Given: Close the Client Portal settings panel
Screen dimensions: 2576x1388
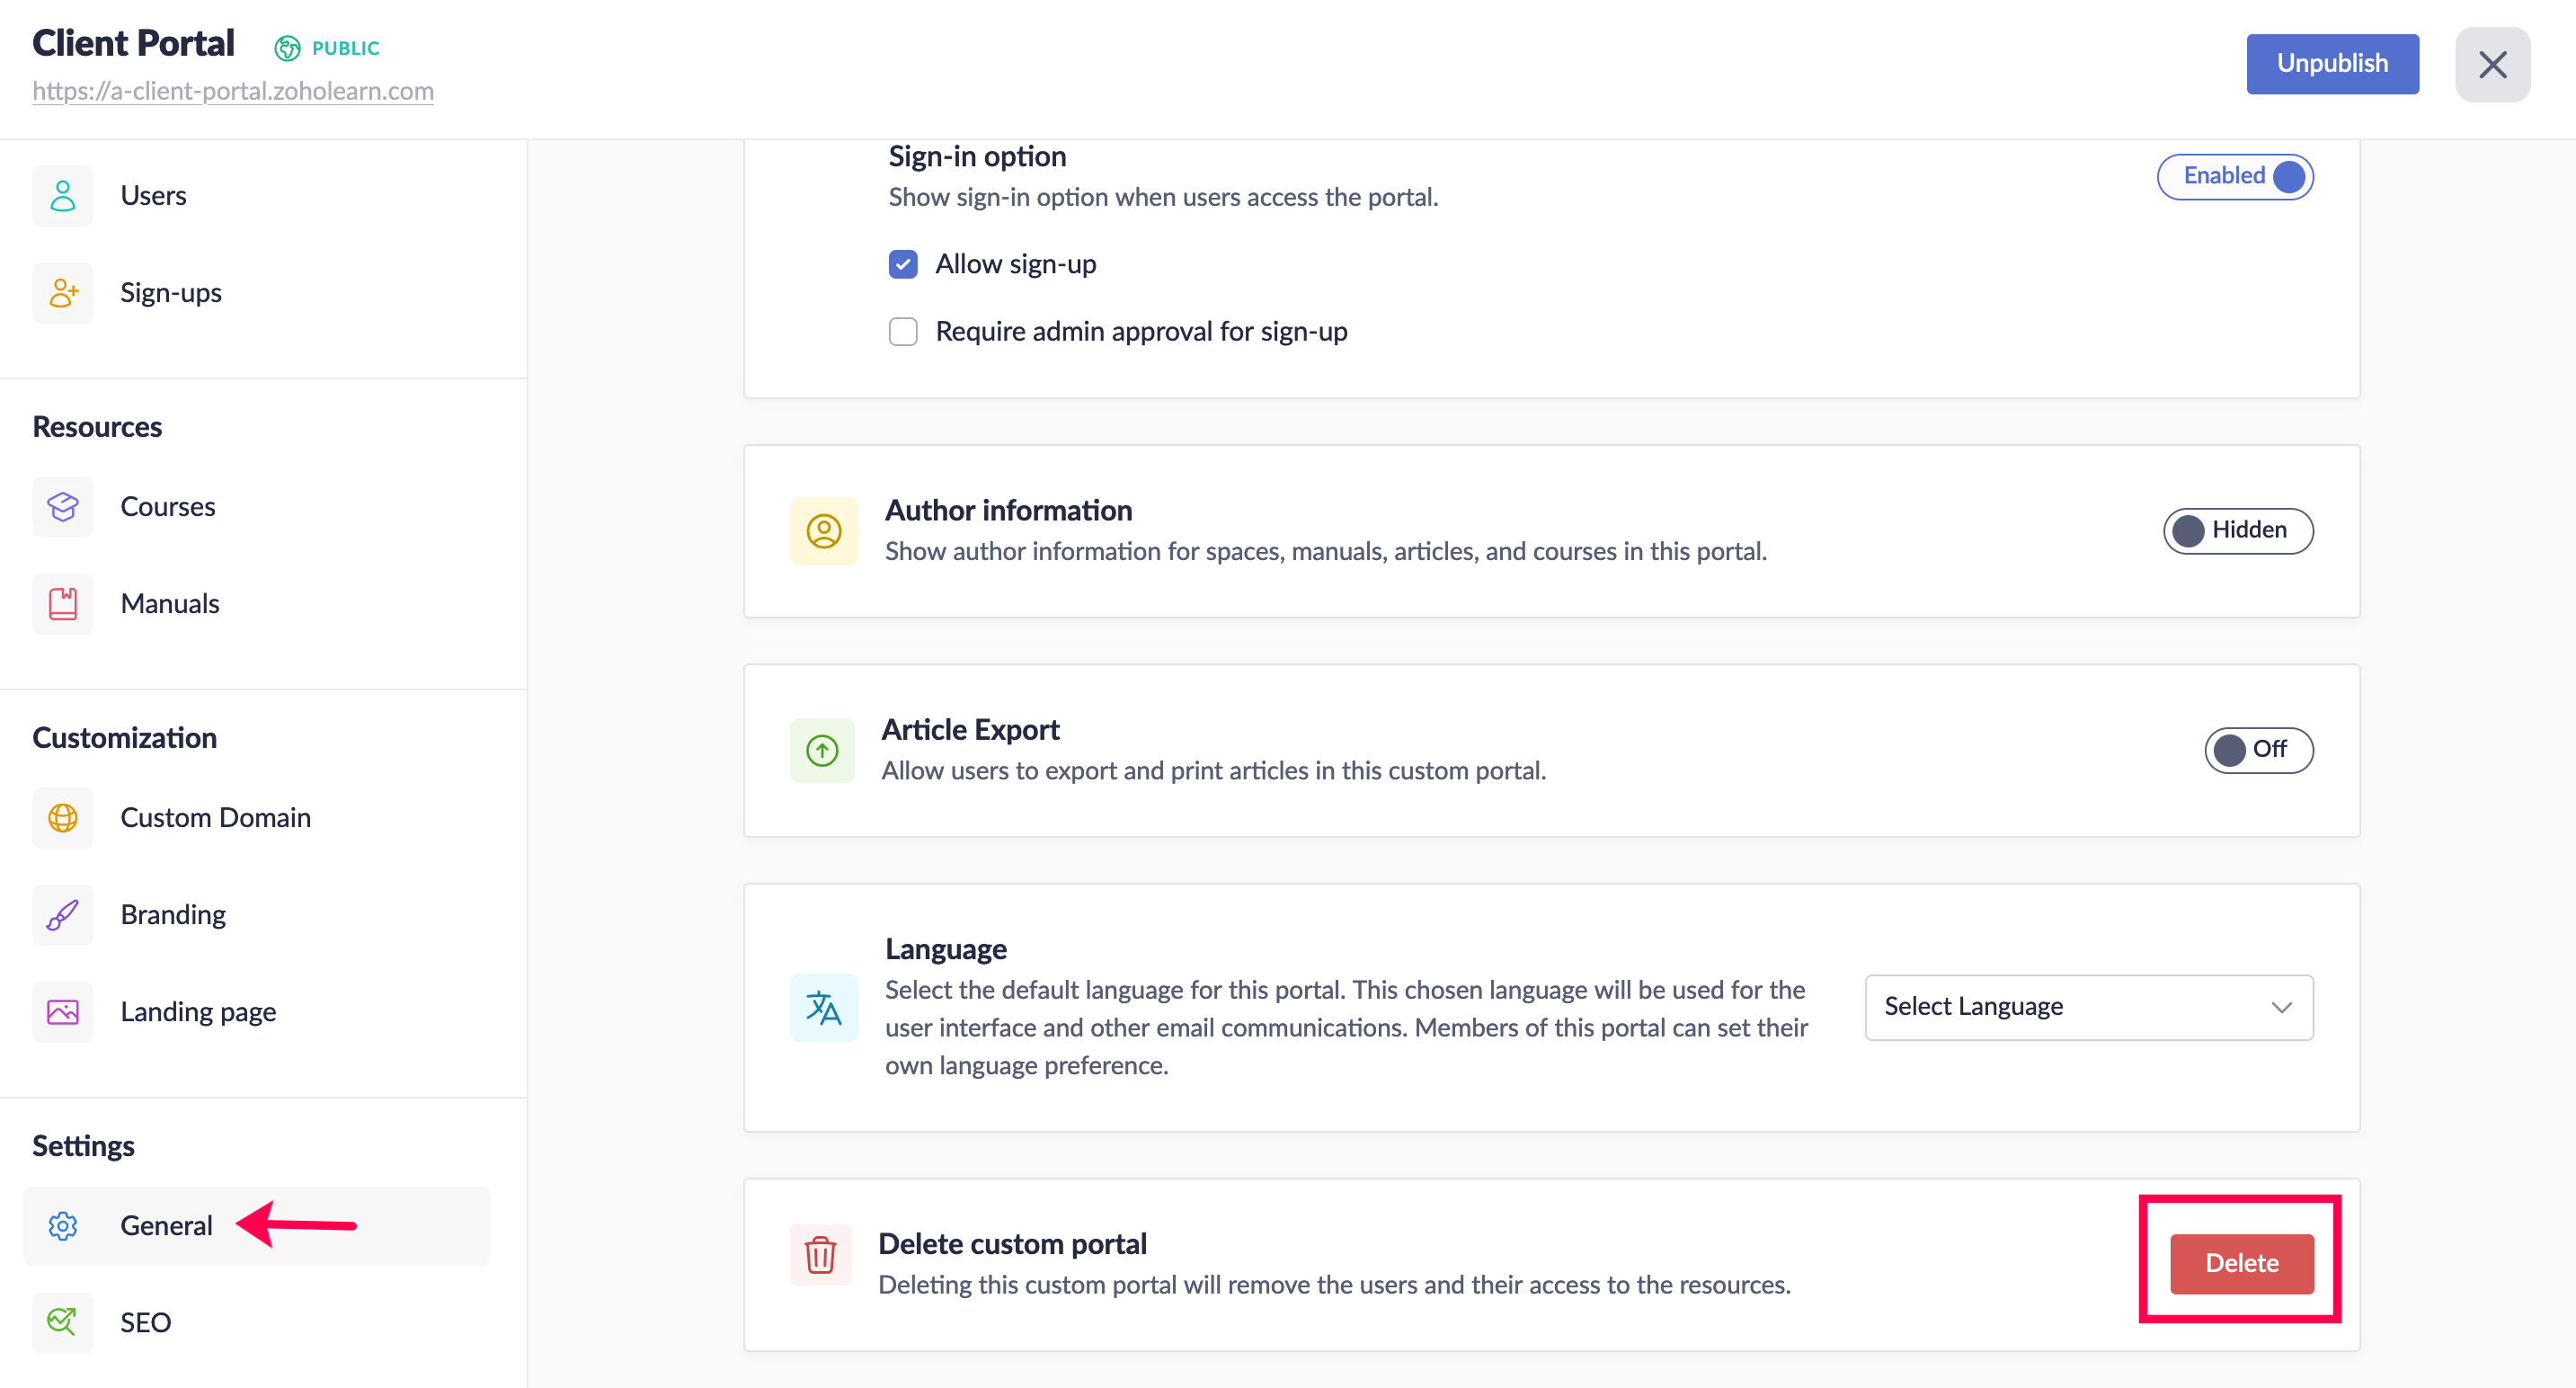Looking at the screenshot, I should coord(2492,64).
